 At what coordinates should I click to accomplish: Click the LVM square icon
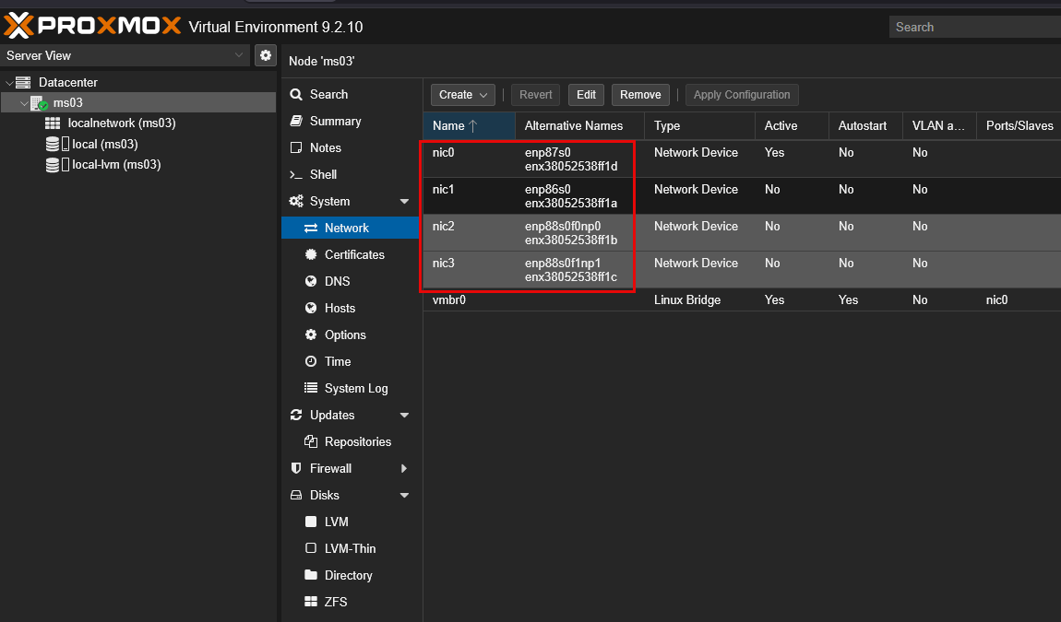311,522
